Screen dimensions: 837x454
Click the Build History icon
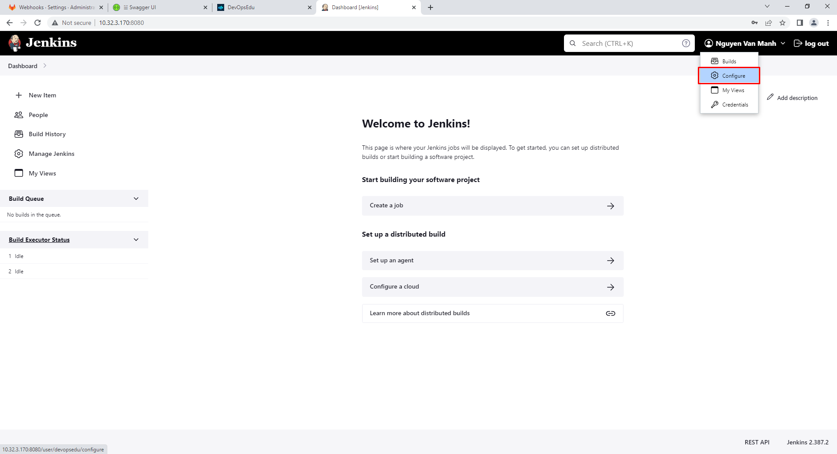tap(19, 134)
